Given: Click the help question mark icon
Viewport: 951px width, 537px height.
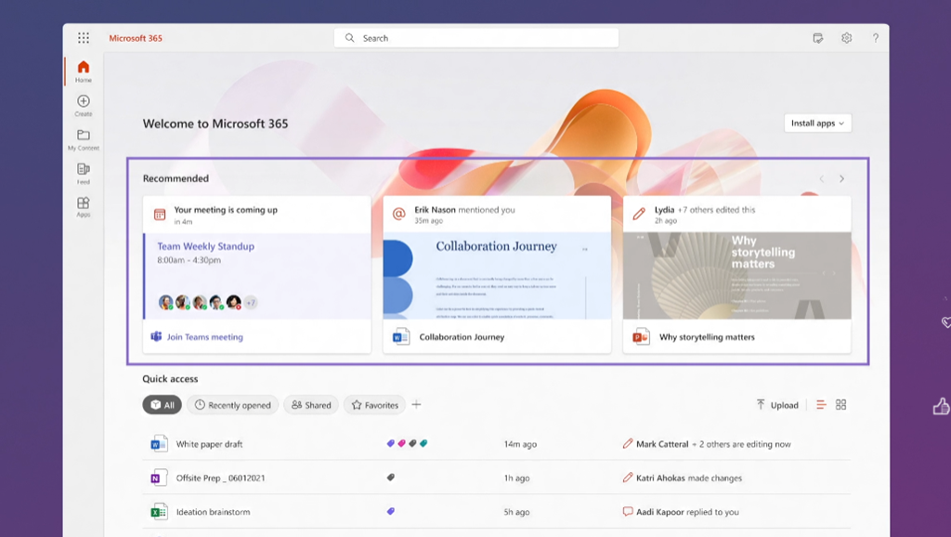Looking at the screenshot, I should (x=875, y=38).
